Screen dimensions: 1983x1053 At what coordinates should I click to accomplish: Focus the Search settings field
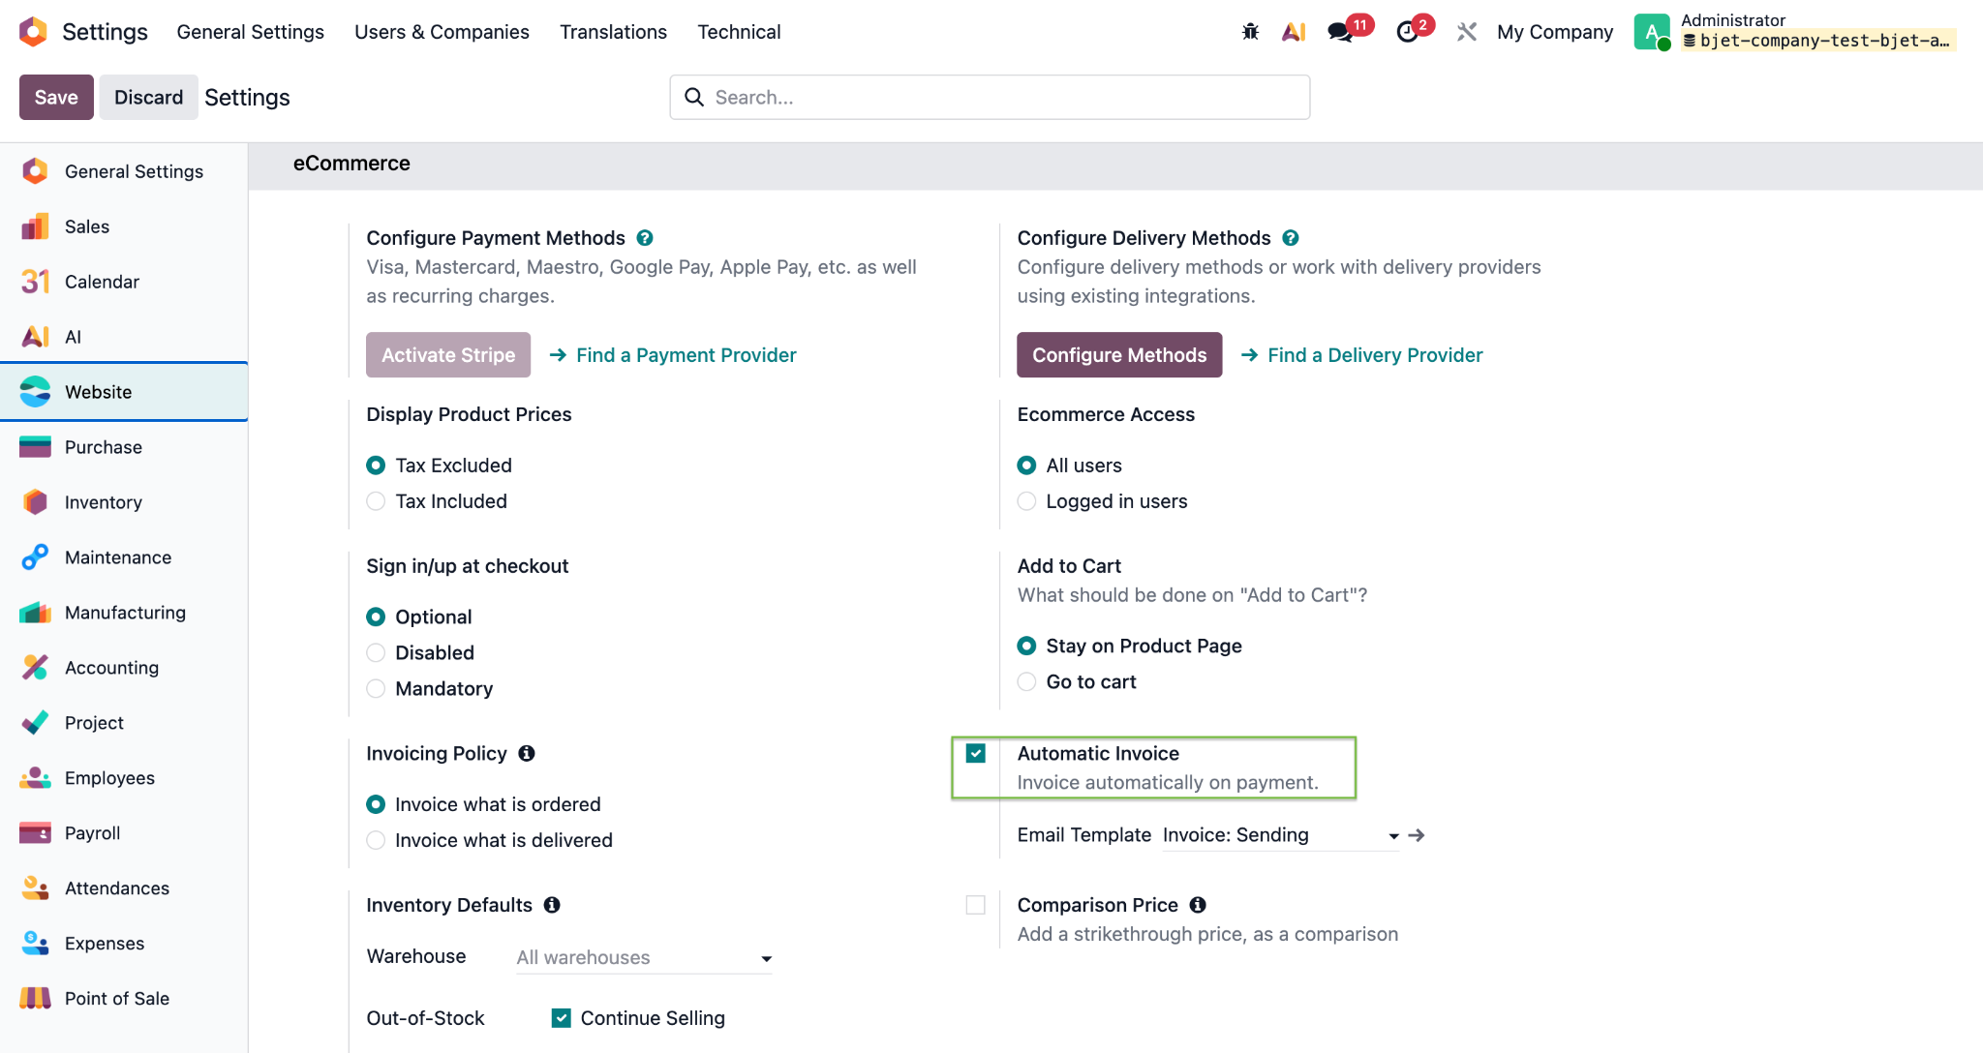(x=990, y=97)
